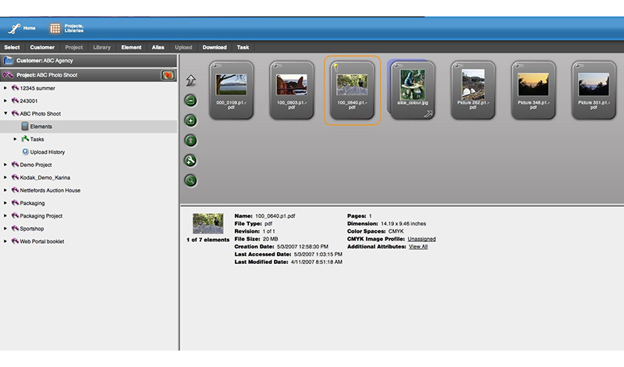Select the Picture 351.p1.pdf thumbnail

click(x=594, y=84)
